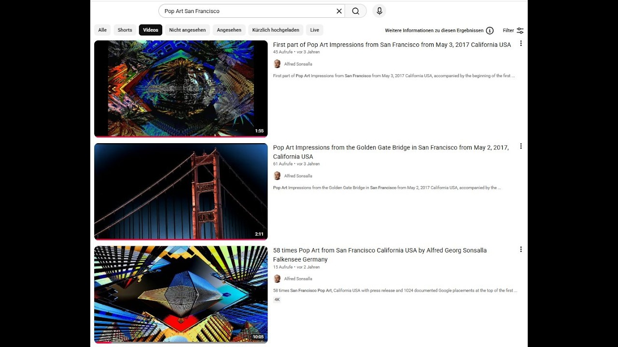Select the Angesehen filter chip

click(x=229, y=30)
